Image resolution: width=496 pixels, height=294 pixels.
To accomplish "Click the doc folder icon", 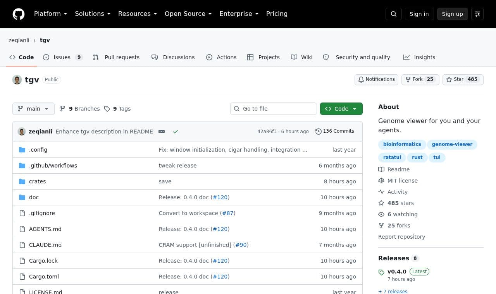I will click(x=22, y=197).
